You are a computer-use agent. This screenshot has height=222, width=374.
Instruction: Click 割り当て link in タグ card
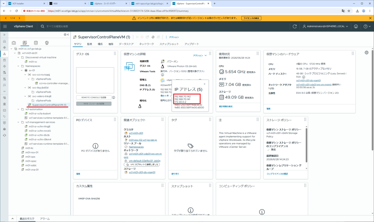point(175,174)
